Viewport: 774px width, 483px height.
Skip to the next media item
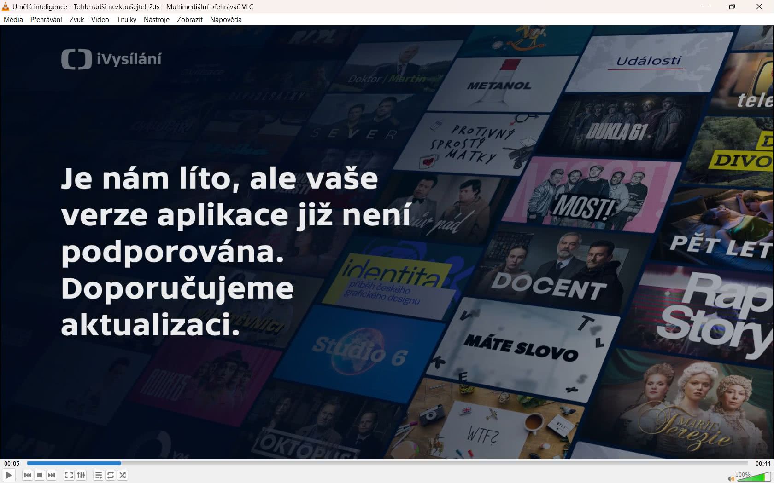pos(52,475)
